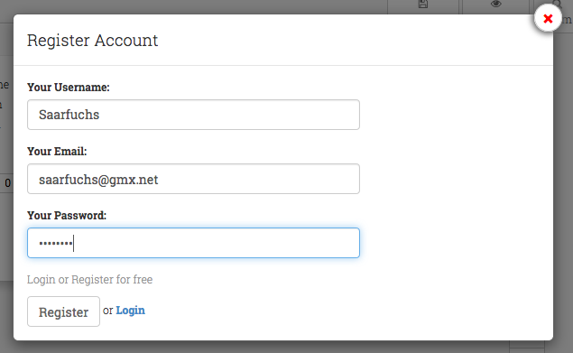Focus the Your Username input field

(193, 115)
